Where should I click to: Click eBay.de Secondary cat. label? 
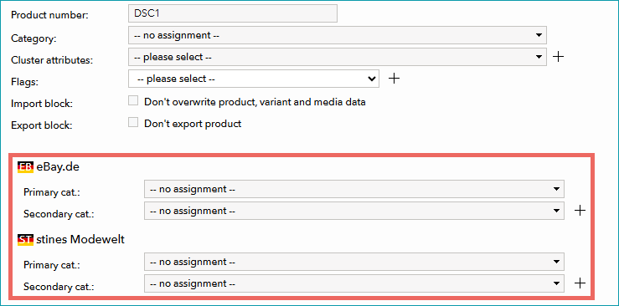point(59,214)
